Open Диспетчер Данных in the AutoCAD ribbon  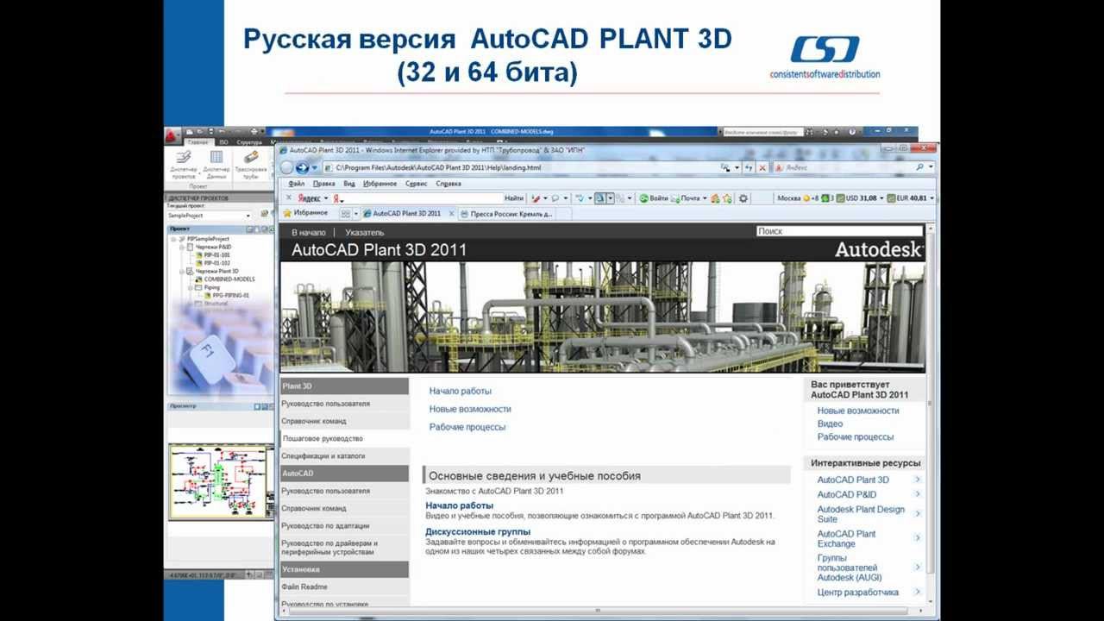(216, 164)
